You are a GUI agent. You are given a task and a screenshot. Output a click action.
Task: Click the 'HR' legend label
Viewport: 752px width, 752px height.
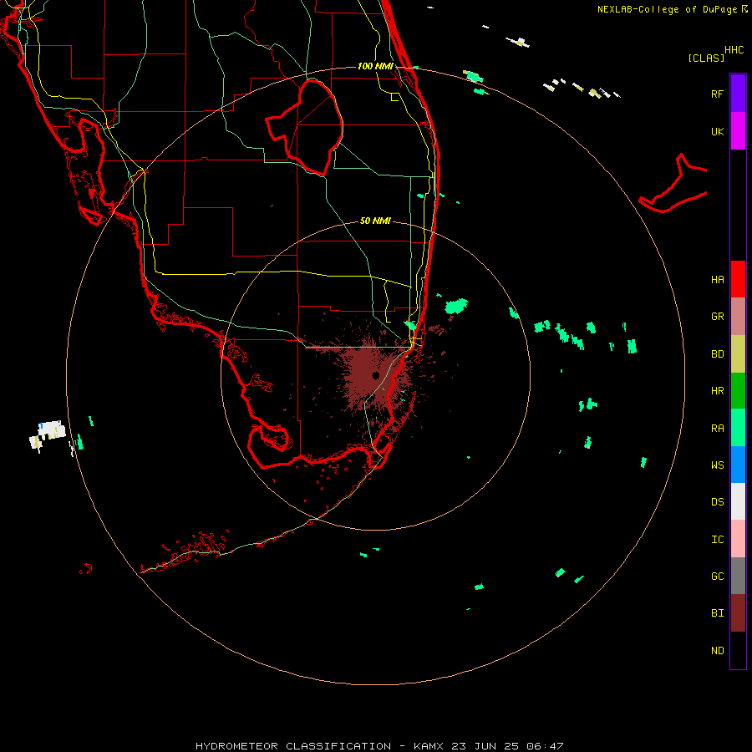point(717,391)
